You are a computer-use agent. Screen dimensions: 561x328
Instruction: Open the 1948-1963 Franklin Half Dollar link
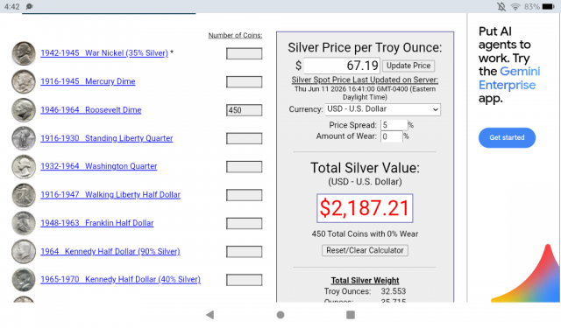point(97,223)
